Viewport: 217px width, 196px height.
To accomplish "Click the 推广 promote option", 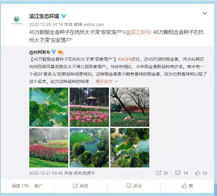I will tap(38, 186).
